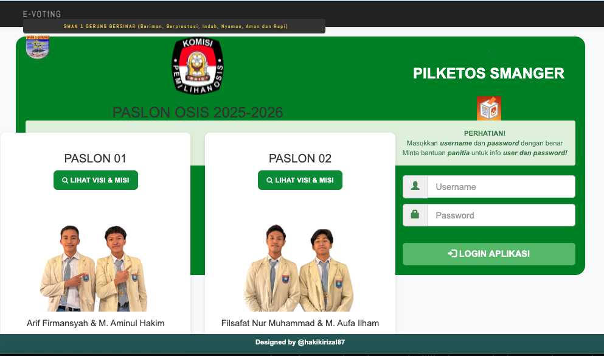Open Lihat Visi & Misi for Paslon 01
This screenshot has width=604, height=356.
coord(95,180)
